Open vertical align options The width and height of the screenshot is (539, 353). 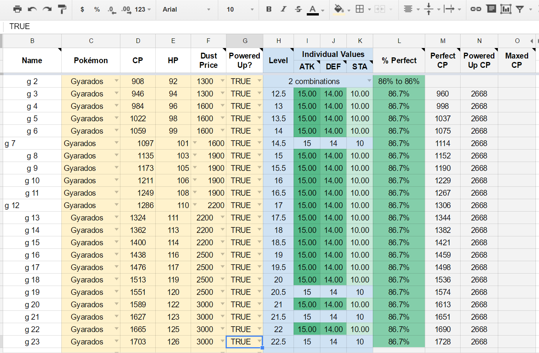coord(429,9)
